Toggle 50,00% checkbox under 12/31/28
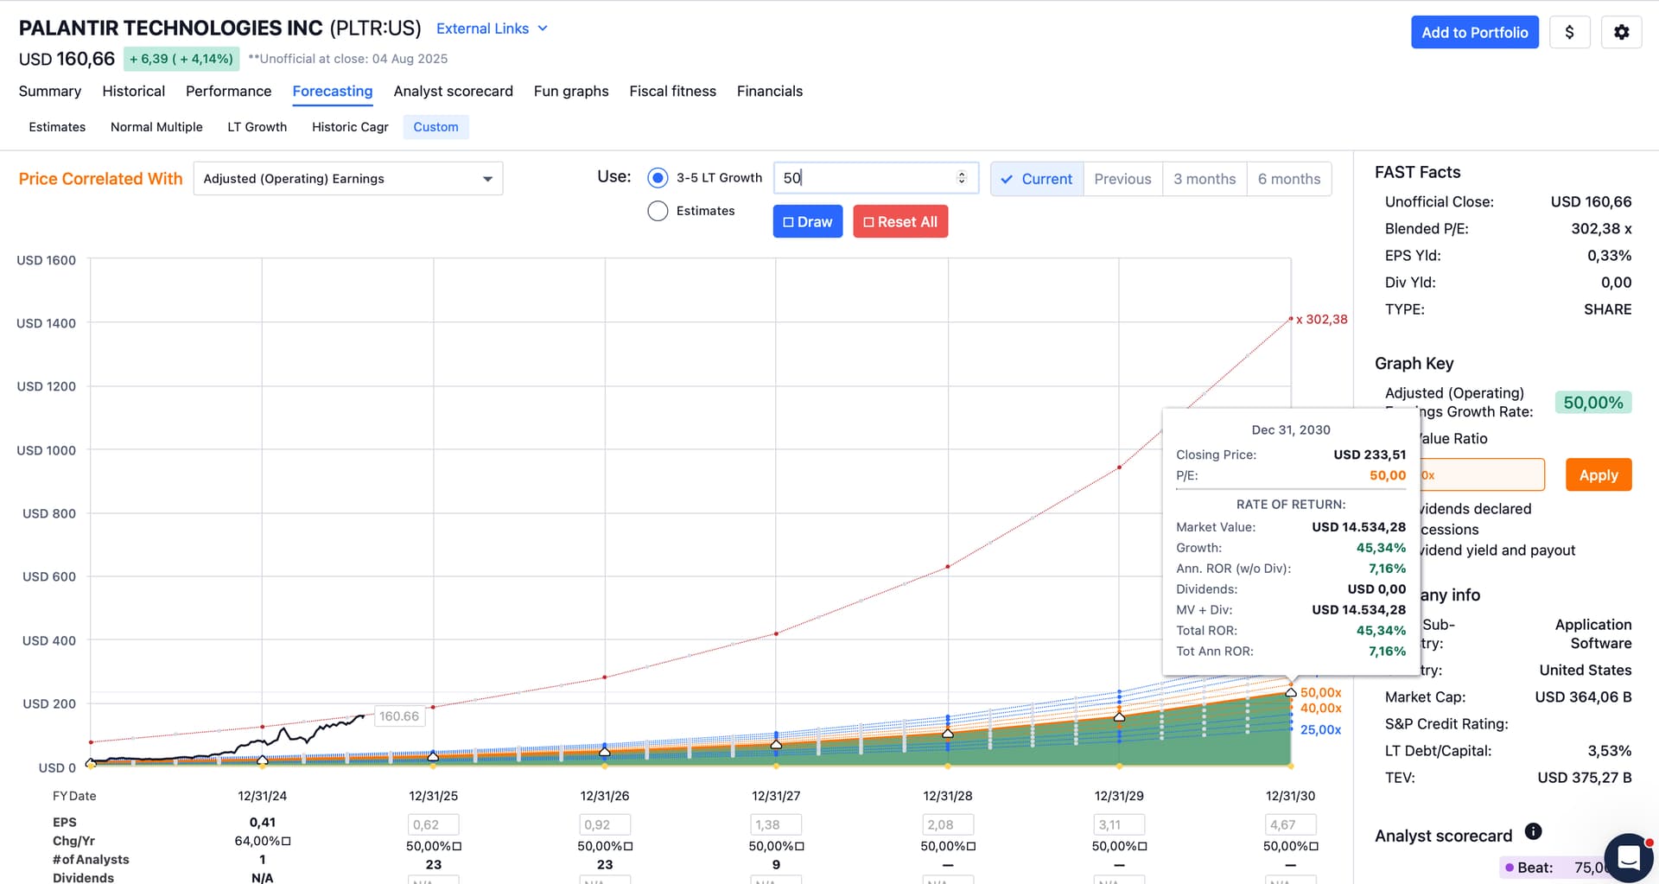 [x=971, y=846]
